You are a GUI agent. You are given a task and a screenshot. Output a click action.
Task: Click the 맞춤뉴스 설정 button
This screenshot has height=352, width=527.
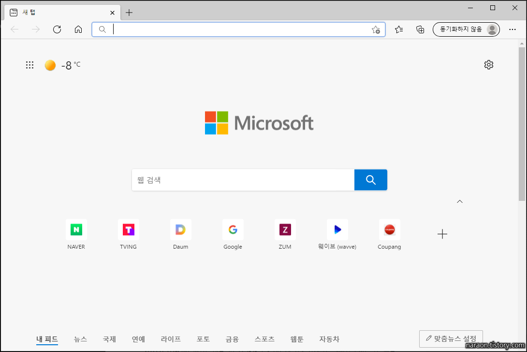point(451,338)
